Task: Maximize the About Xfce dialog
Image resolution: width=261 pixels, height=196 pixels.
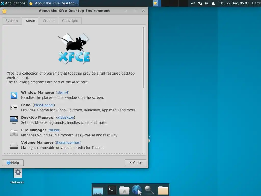Action: tap(135, 11)
